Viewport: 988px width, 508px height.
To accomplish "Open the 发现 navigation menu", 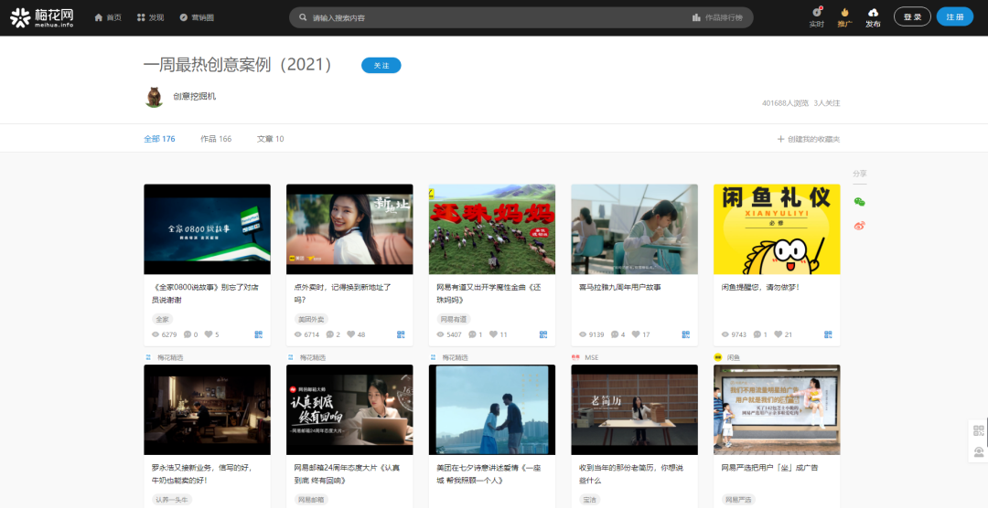I will 151,17.
